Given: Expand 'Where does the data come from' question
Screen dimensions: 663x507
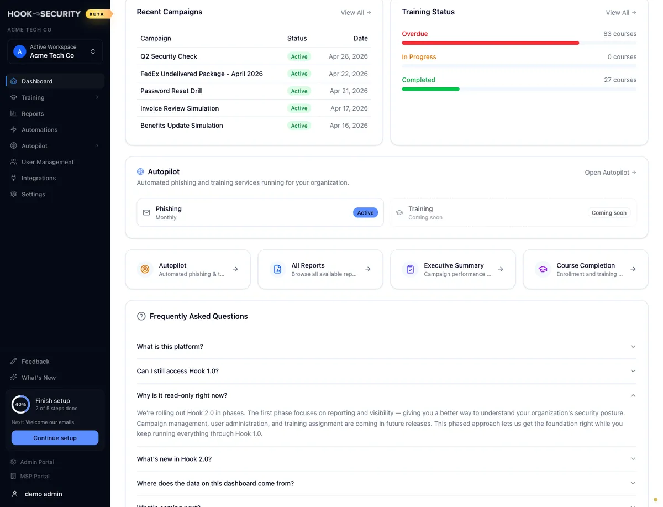Looking at the screenshot, I should point(387,483).
